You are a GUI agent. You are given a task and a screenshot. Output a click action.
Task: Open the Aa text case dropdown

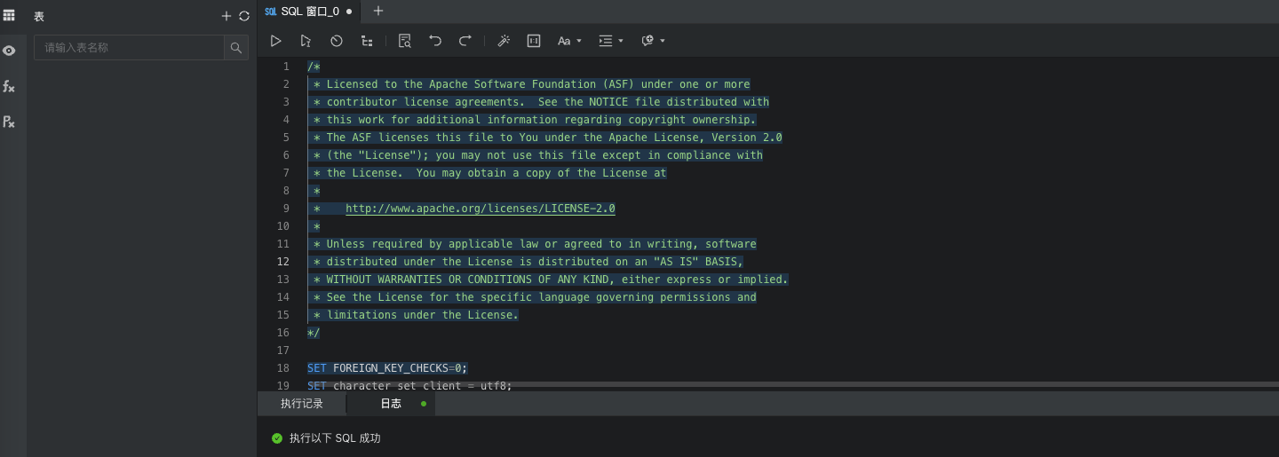(x=568, y=41)
